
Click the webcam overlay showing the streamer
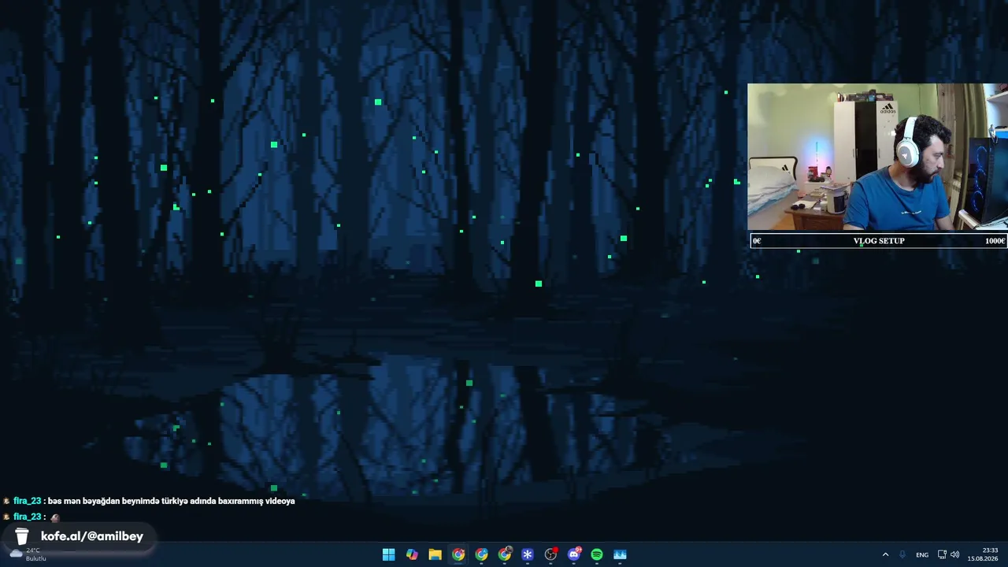877,157
